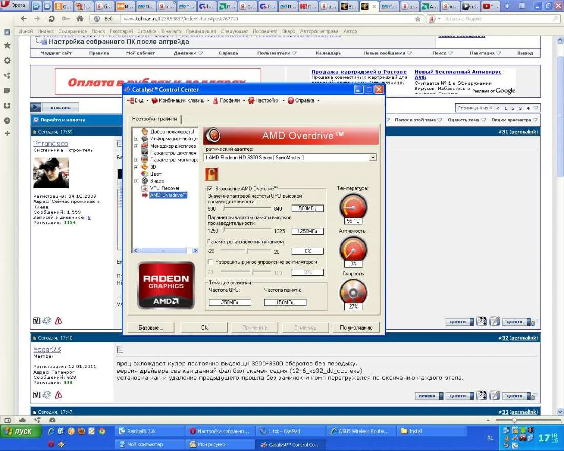Open Оценить тему forum dropdown
This screenshot has height=451, width=564.
tap(467, 120)
